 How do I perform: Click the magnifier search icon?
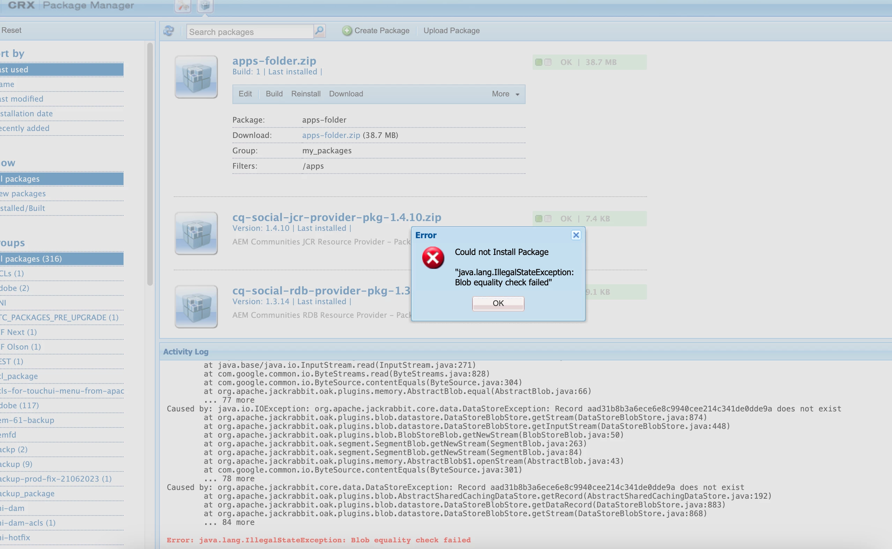click(x=319, y=31)
